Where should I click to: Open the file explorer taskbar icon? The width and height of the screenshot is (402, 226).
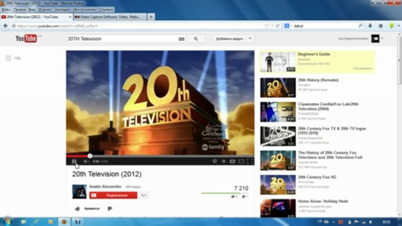tap(24, 222)
